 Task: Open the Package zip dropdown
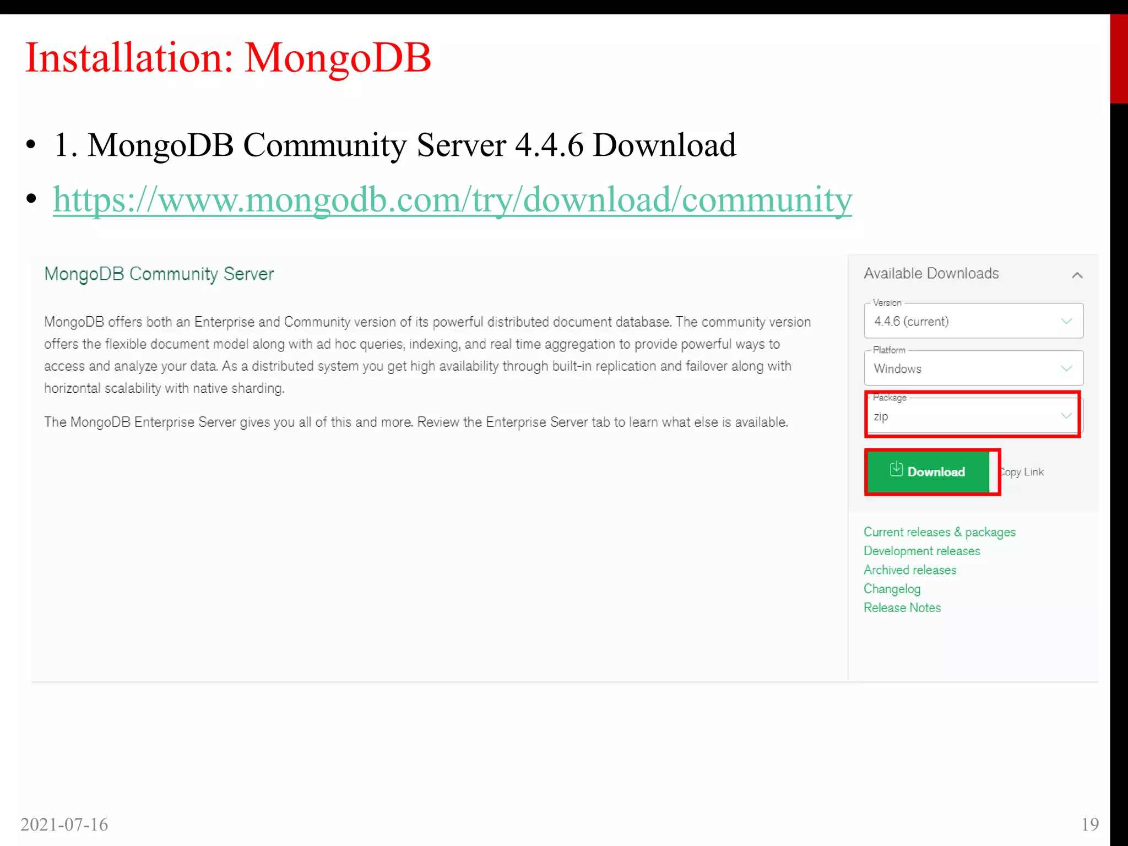(973, 415)
